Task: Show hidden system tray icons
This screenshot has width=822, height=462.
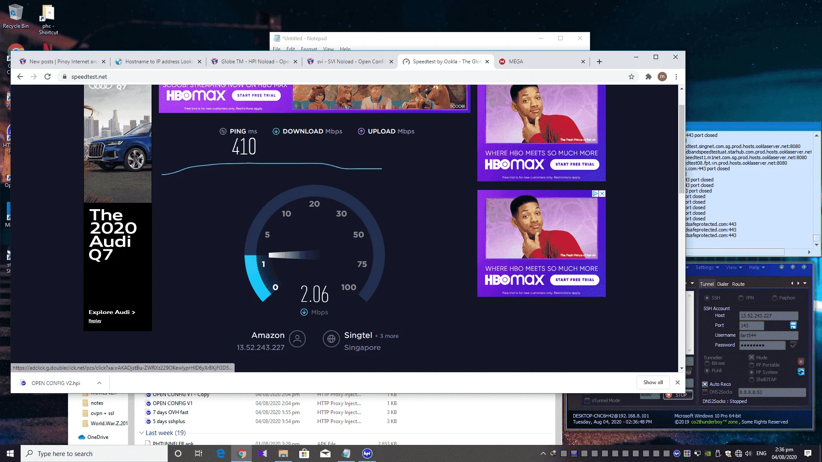Action: [543, 453]
